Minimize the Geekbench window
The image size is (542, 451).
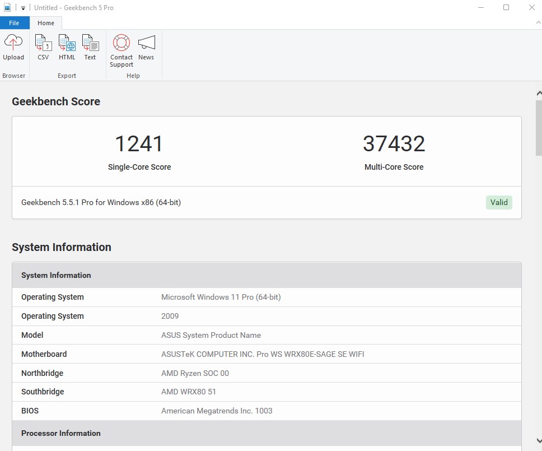[x=480, y=7]
